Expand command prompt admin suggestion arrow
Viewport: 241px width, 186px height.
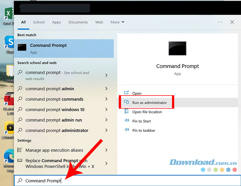106,89
